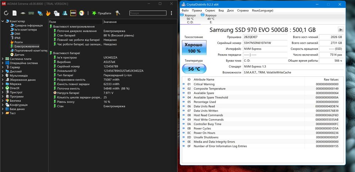Open the Report page icon in AIDA64
Viewport: 355px width, 172px height.
coord(15,13)
